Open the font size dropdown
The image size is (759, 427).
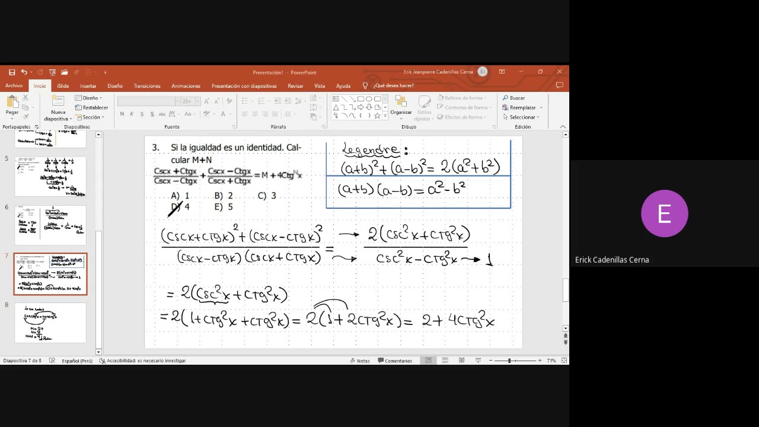pos(198,101)
